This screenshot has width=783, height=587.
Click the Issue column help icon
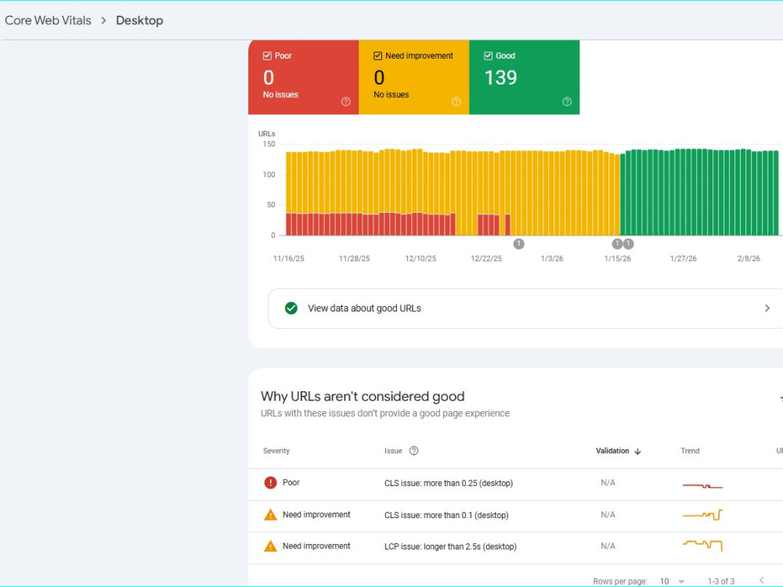pos(414,451)
